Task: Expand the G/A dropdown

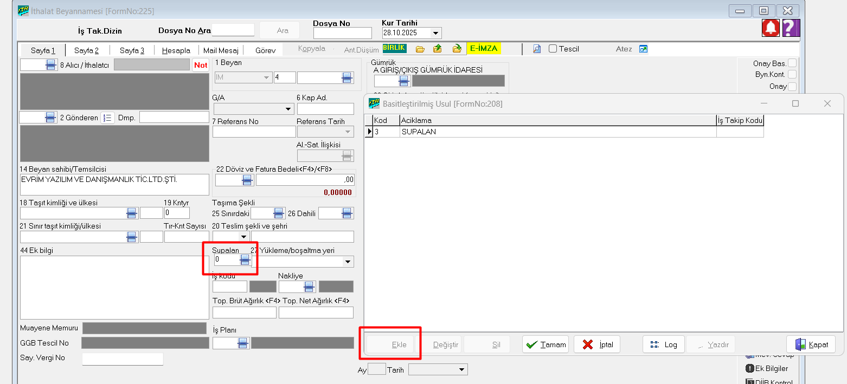Action: (x=288, y=109)
